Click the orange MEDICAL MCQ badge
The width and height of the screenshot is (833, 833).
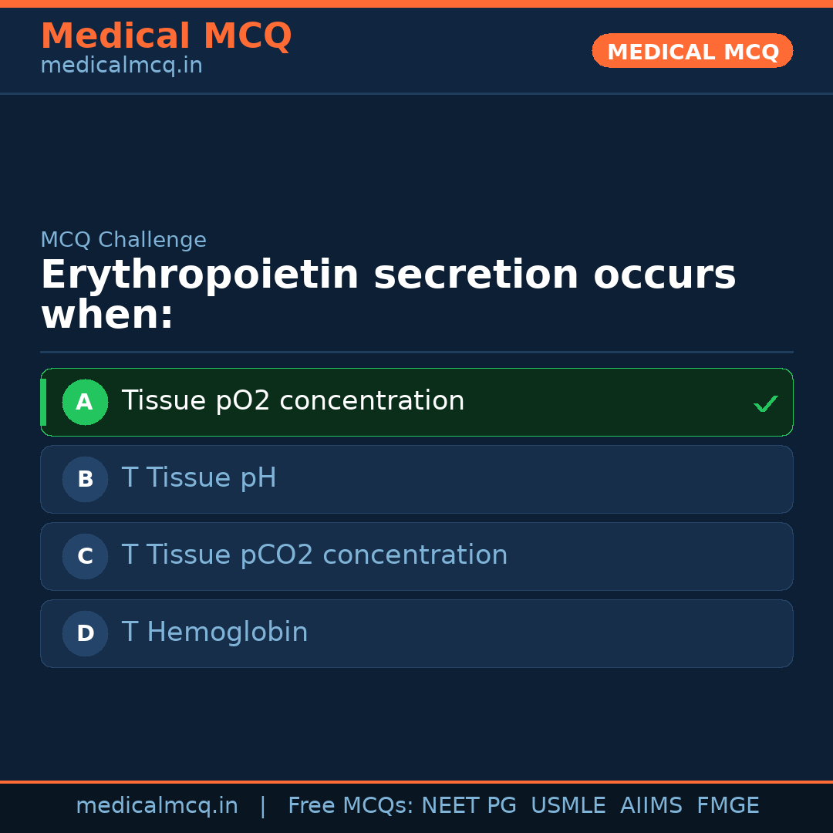pyautogui.click(x=693, y=51)
